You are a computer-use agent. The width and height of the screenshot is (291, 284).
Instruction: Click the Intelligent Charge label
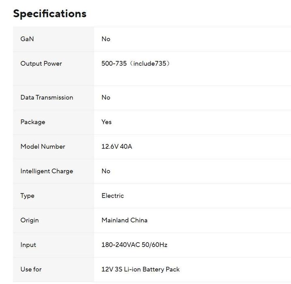(x=47, y=171)
